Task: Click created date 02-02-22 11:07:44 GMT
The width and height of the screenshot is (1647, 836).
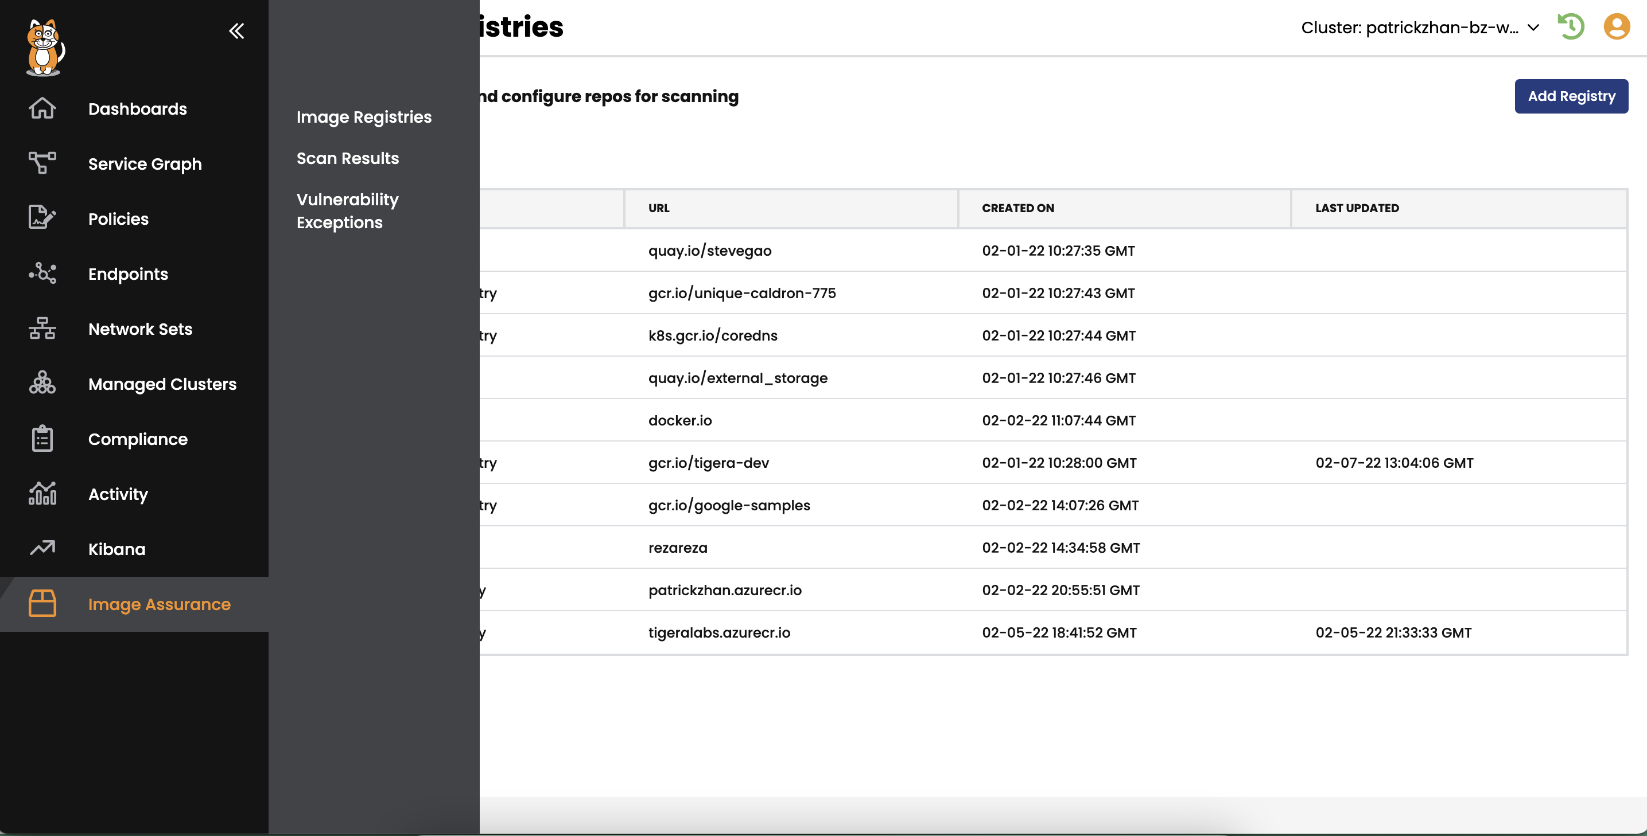Action: [x=1059, y=420]
